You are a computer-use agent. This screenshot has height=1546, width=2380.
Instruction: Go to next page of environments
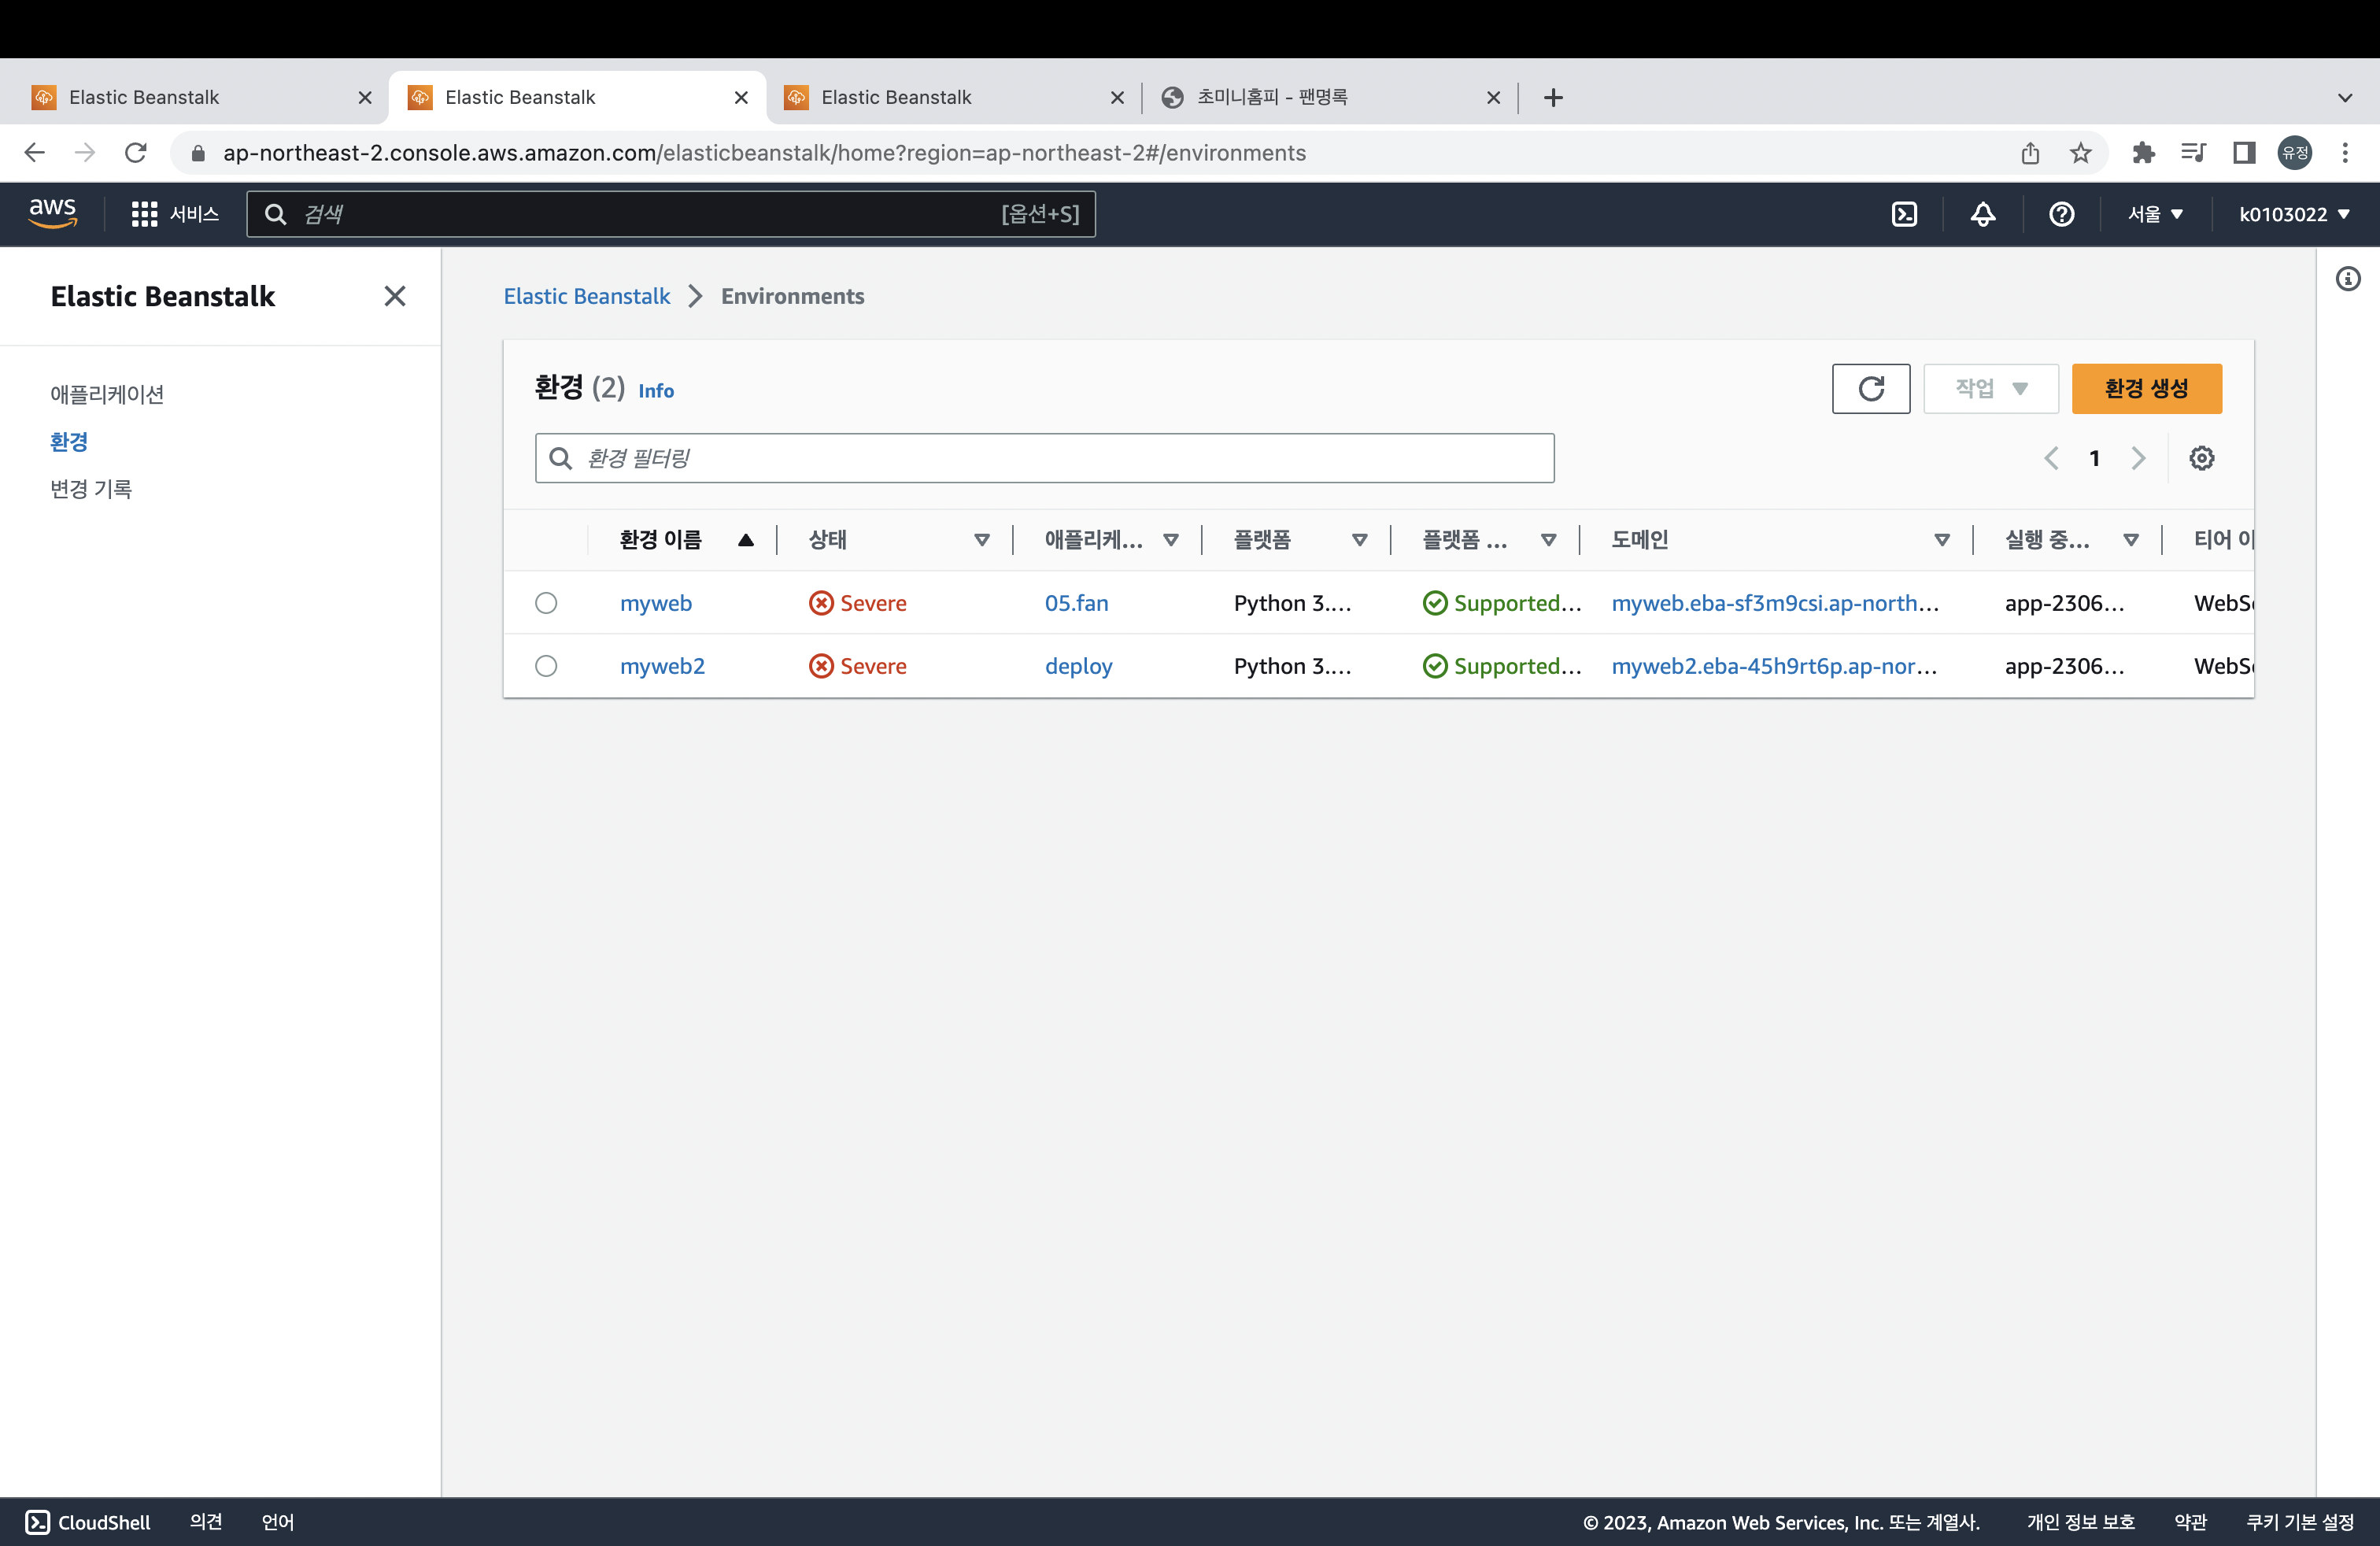2138,458
